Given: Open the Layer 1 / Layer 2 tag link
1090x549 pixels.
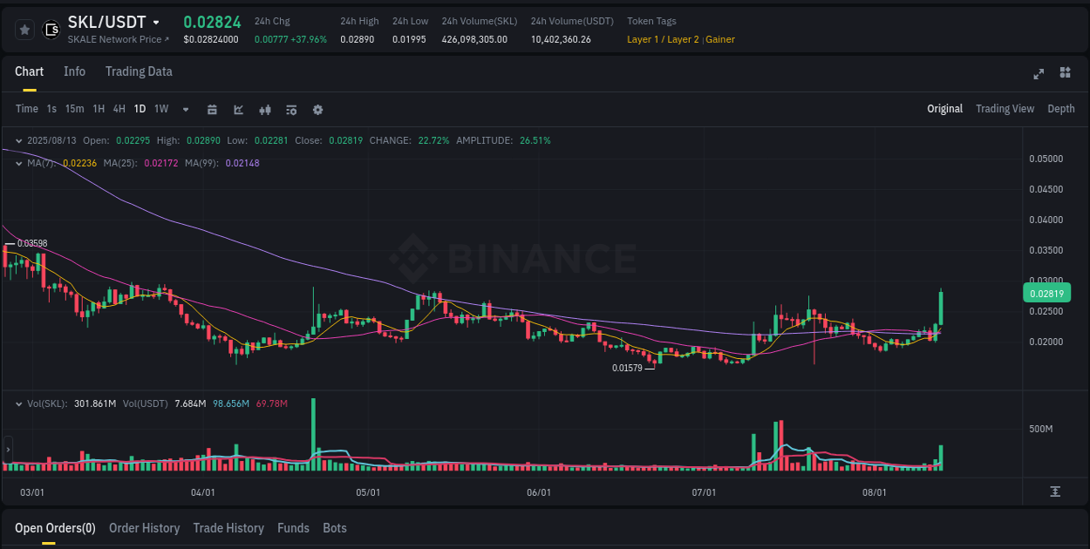Looking at the screenshot, I should click(664, 39).
